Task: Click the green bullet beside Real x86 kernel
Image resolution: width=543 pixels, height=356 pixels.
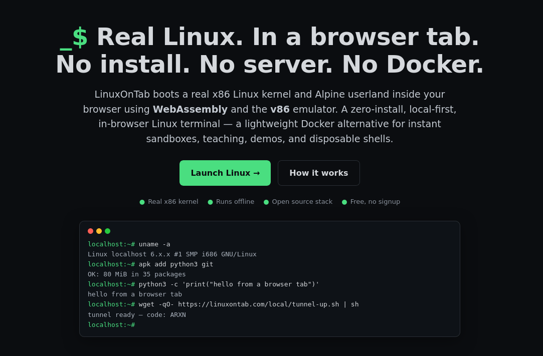Action: (x=142, y=202)
